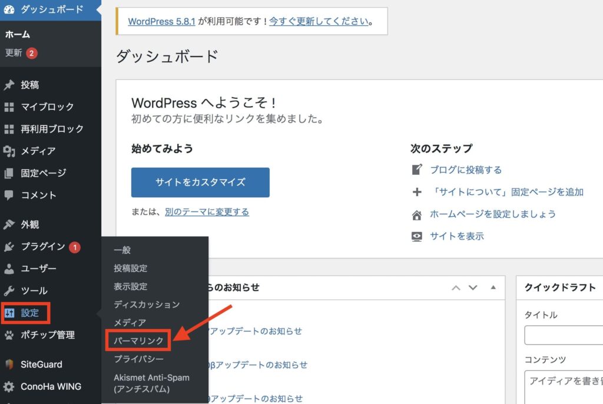Open the 設定 menu in sidebar
Image resolution: width=603 pixels, height=404 pixels.
(x=30, y=313)
